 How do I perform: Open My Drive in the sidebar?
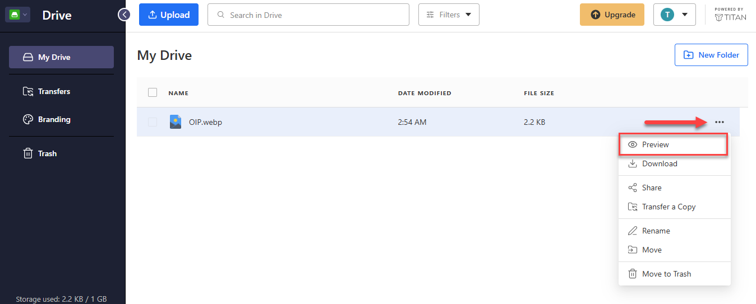pos(61,57)
